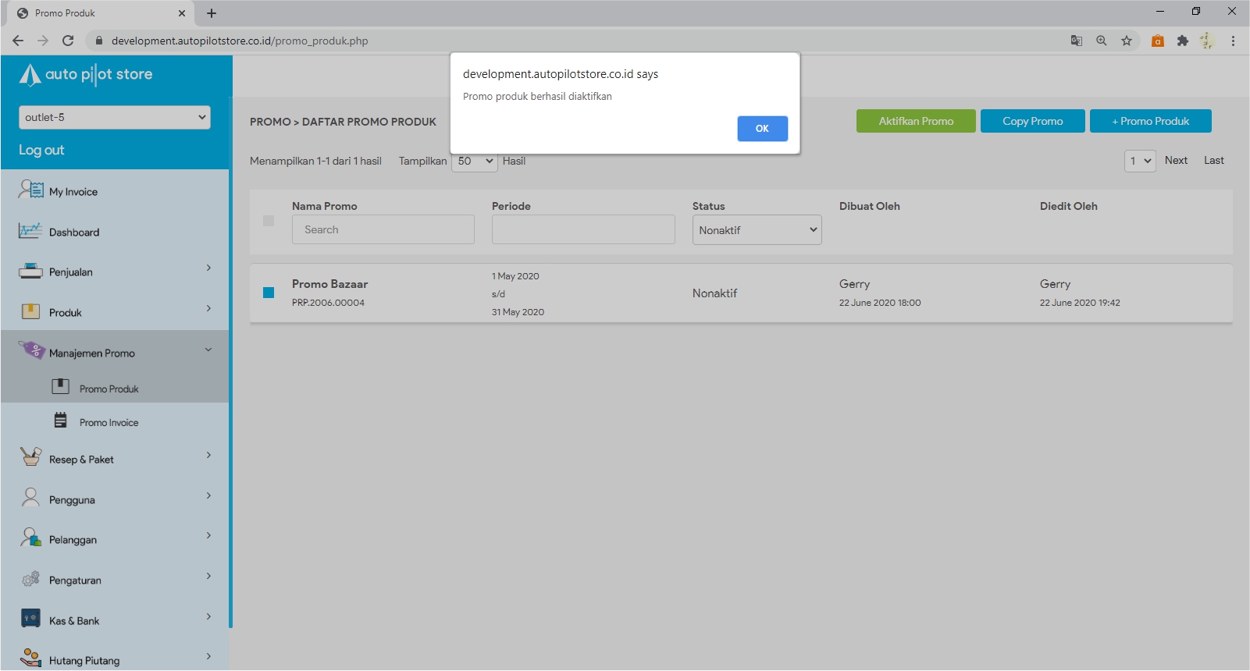
Task: Click the Kas & Bank safe icon
Action: 30,620
